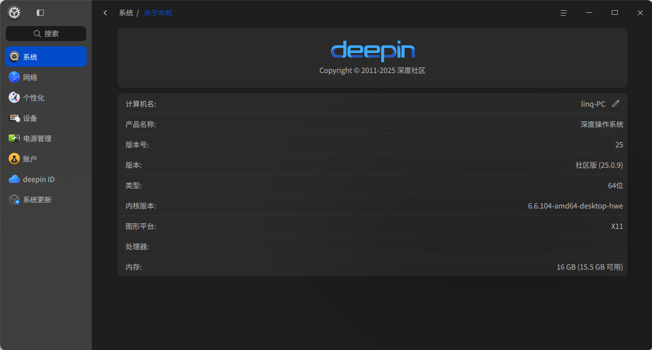Click the settings gear app icon

(x=14, y=13)
